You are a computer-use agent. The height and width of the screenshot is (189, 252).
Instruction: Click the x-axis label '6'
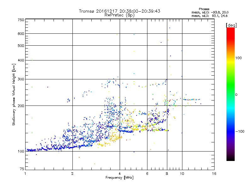[147, 174]
